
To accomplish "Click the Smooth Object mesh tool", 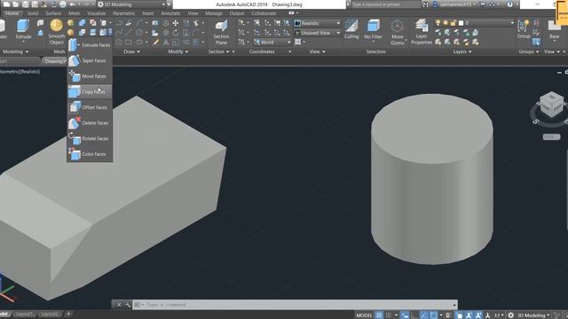I will (x=57, y=32).
